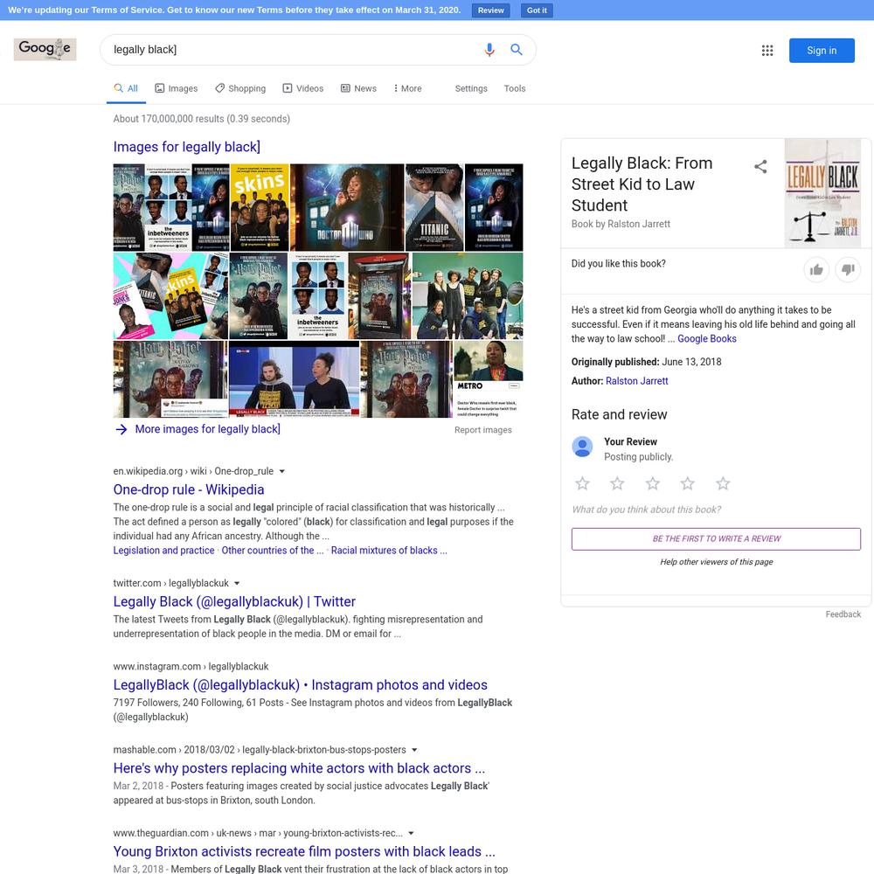
Task: Switch to the News tab
Action: pyautogui.click(x=358, y=88)
